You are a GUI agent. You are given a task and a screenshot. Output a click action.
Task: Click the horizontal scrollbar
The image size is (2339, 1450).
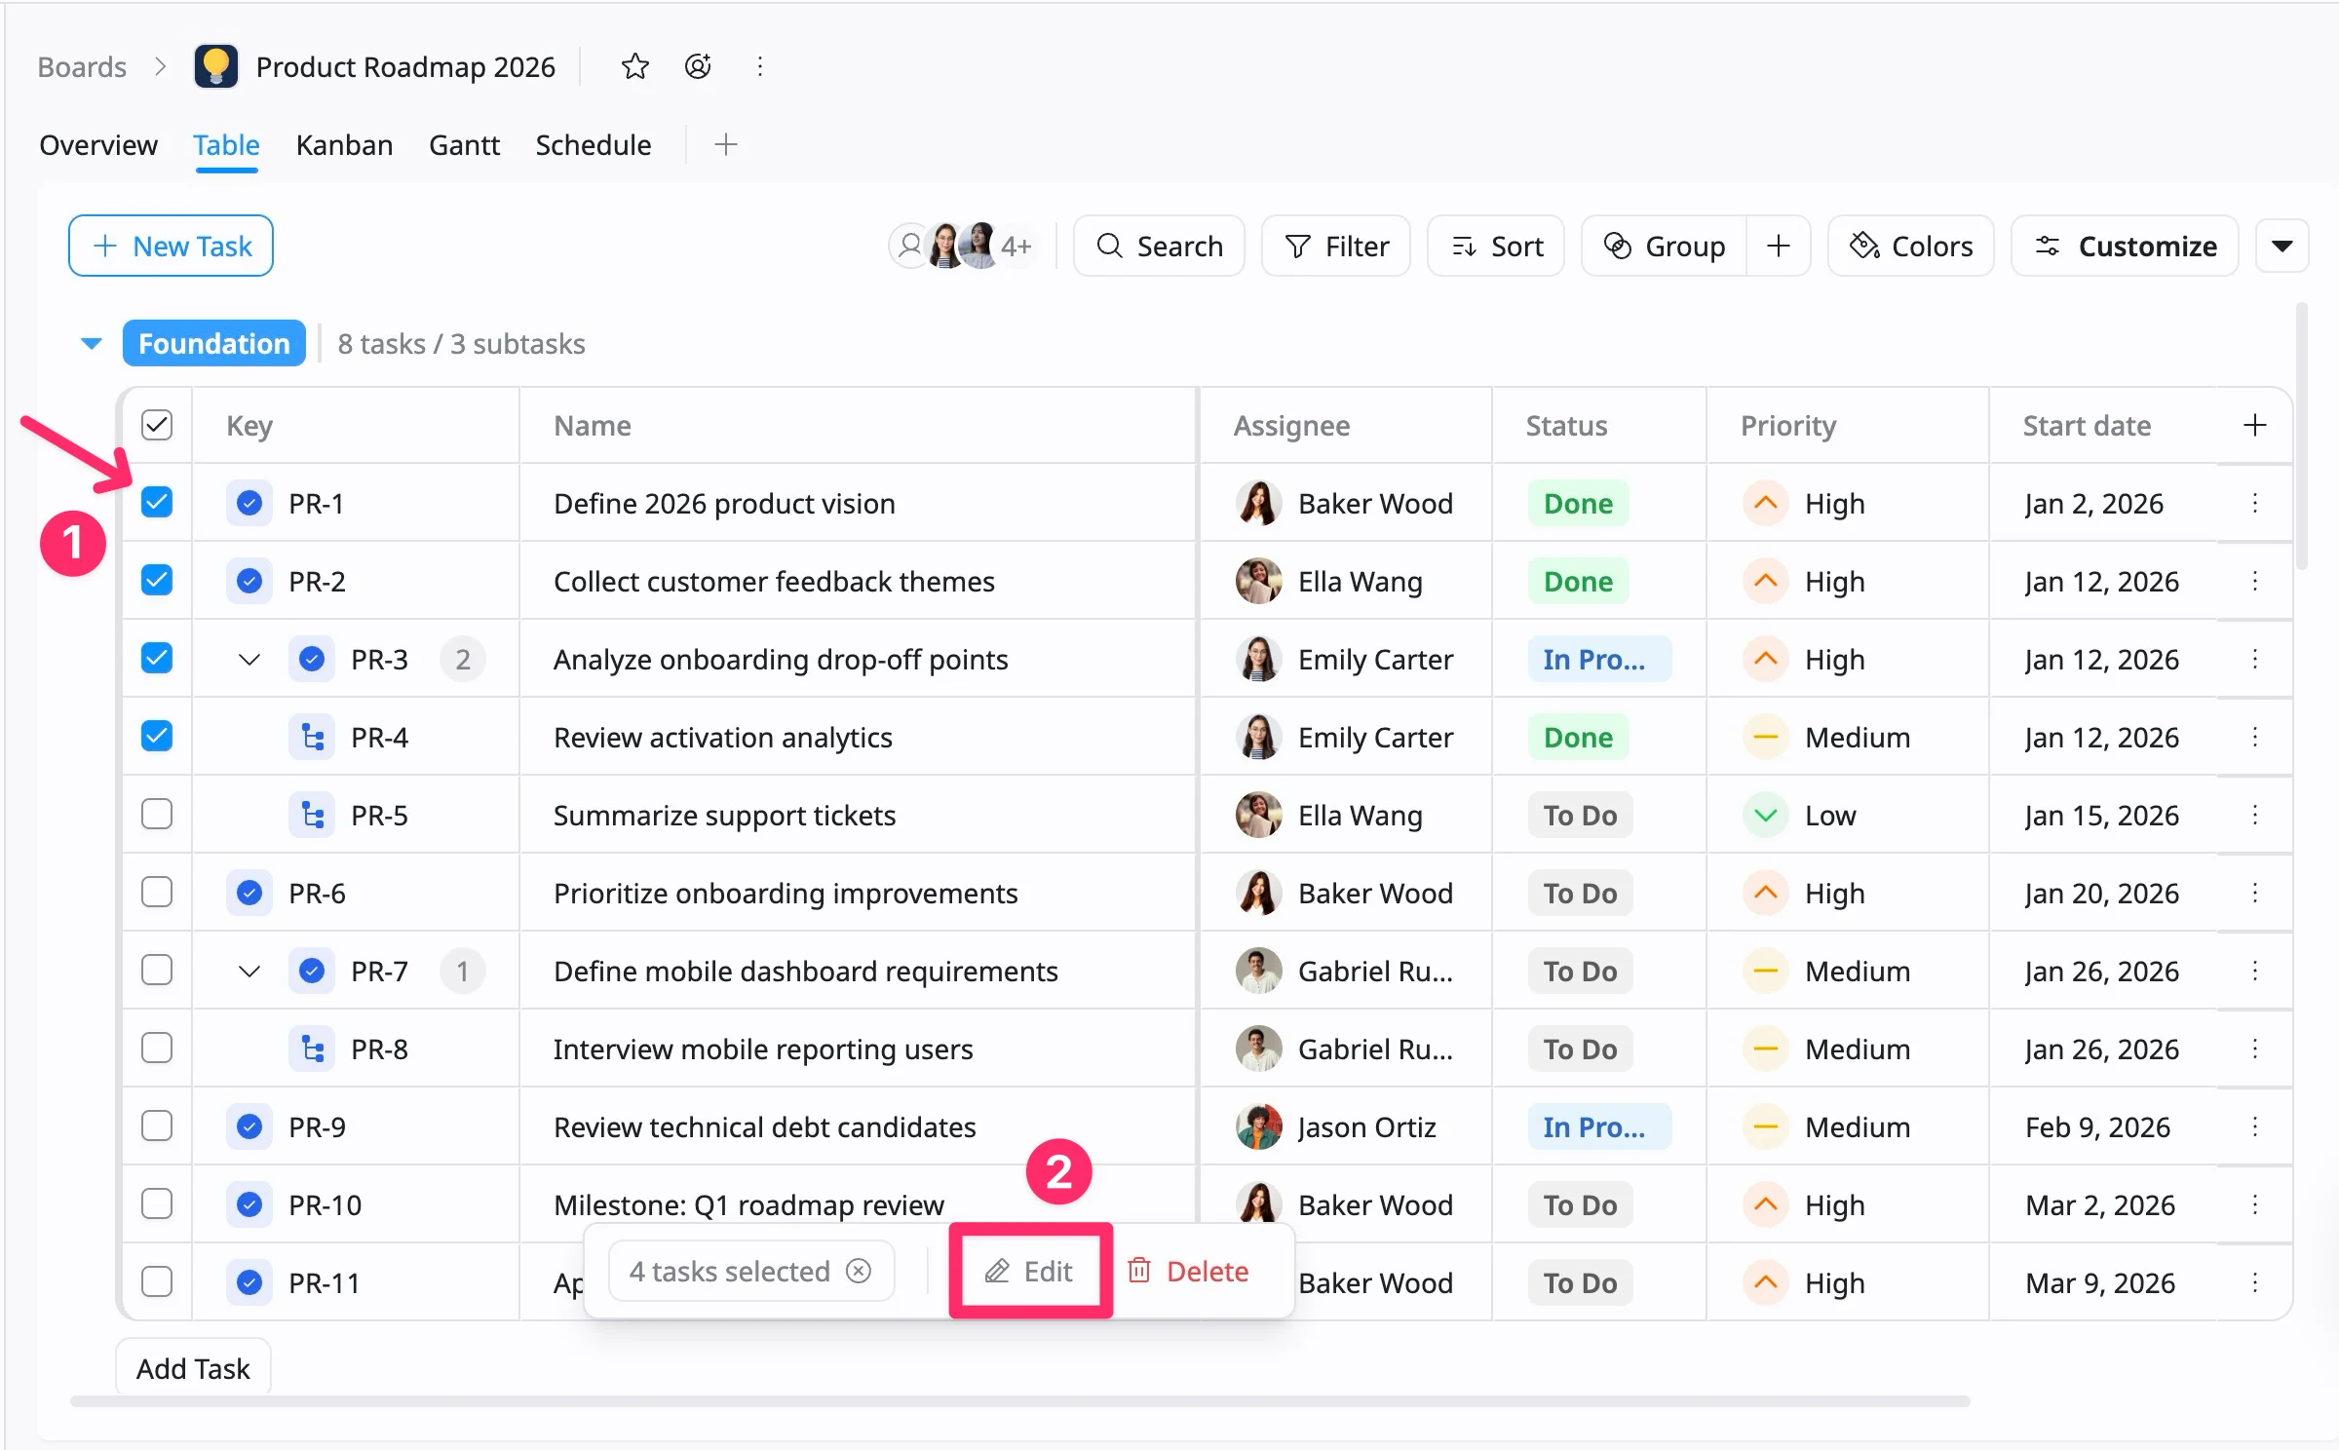pos(1019,1401)
